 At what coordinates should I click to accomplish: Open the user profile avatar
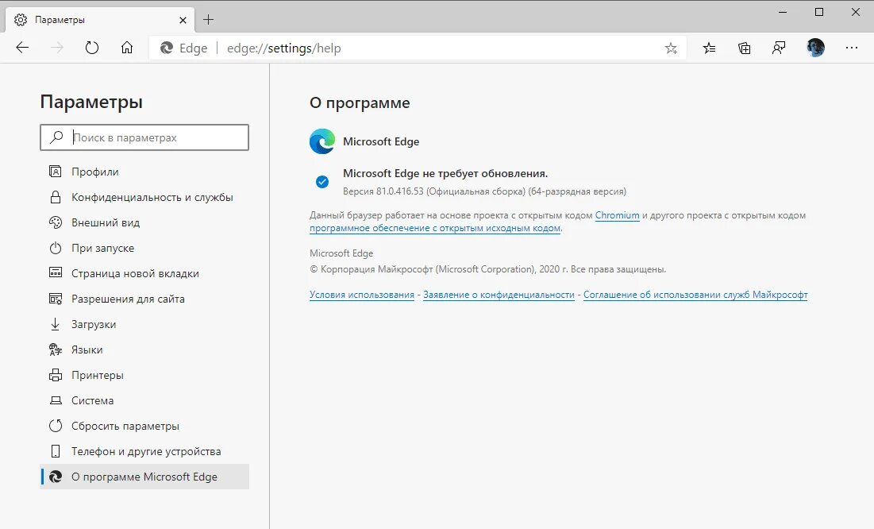point(815,48)
